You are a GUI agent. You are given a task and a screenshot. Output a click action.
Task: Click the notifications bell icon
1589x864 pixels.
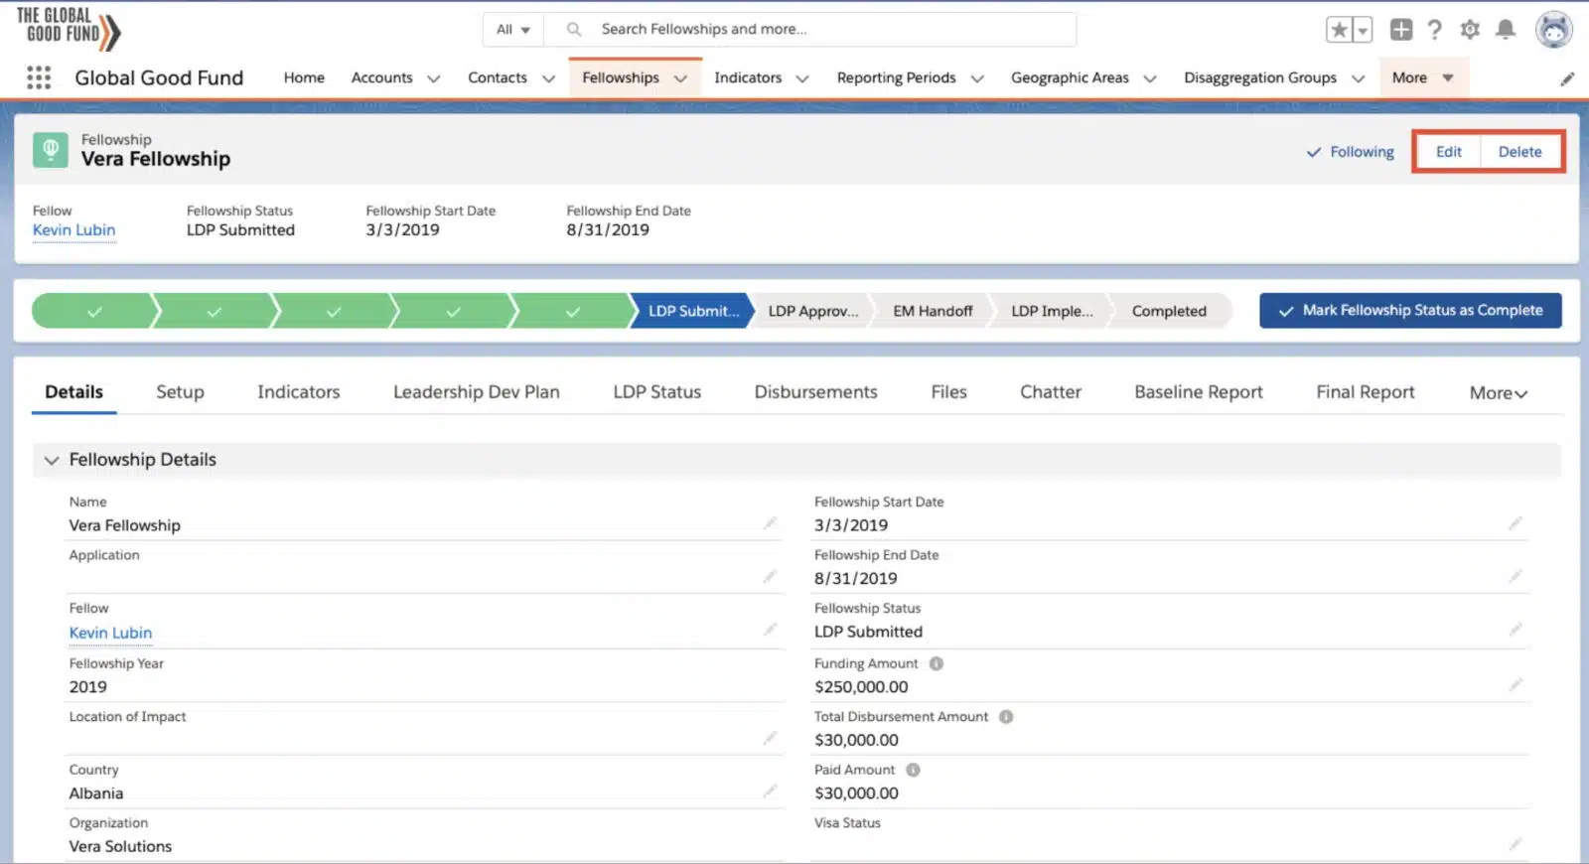click(1506, 30)
